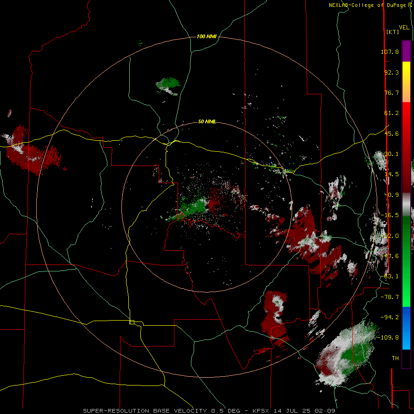The height and width of the screenshot is (414, 414).
Task: Select the 30.1 legend value
Action: (391, 154)
